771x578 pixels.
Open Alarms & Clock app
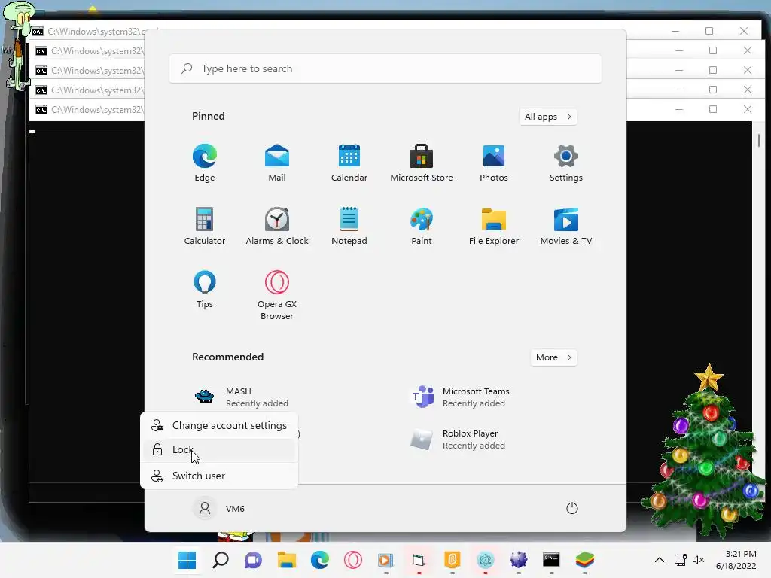tap(277, 226)
